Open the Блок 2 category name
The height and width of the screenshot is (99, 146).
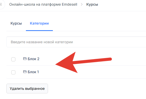point(34,59)
